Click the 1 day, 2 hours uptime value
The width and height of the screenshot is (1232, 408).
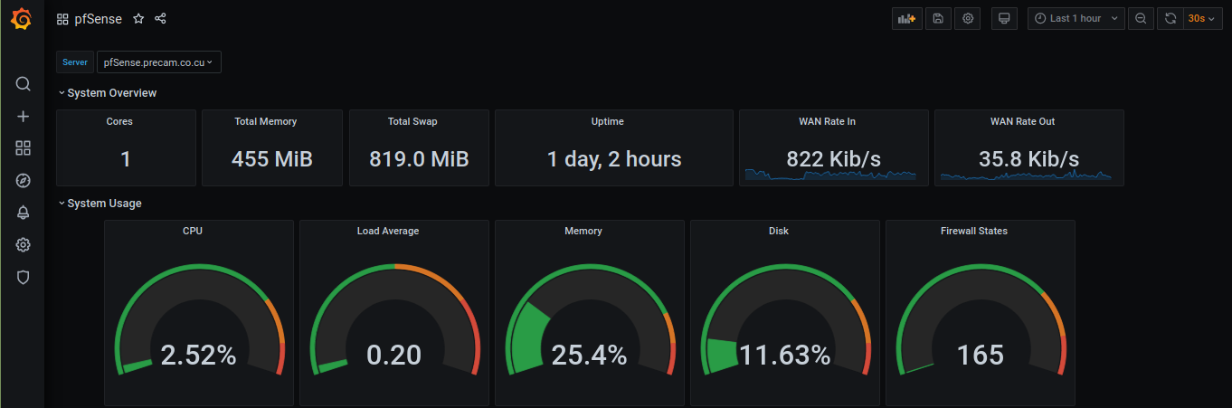[x=614, y=159]
